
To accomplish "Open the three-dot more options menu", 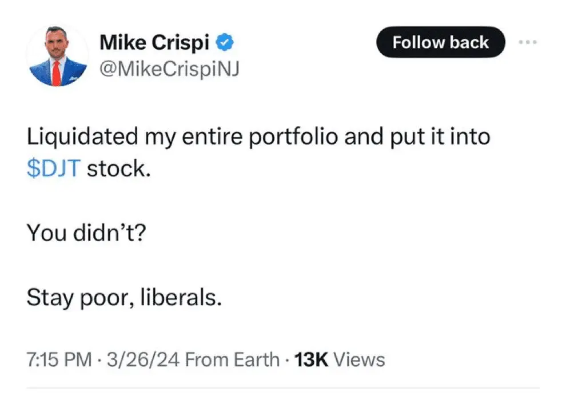I will coord(528,42).
